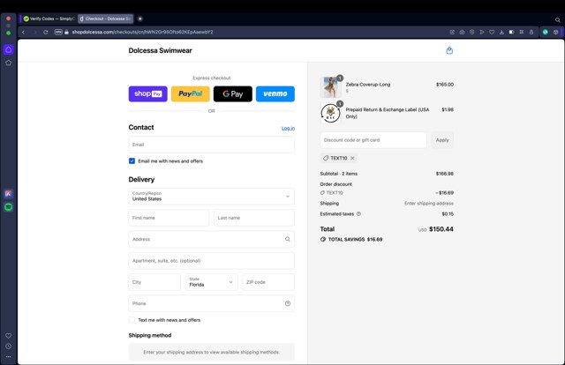Click the phone field help icon
Image resolution: width=565 pixels, height=365 pixels.
click(288, 303)
